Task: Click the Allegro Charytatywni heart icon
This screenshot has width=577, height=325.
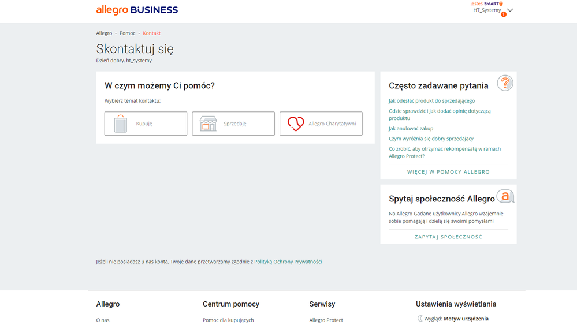Action: pos(296,124)
